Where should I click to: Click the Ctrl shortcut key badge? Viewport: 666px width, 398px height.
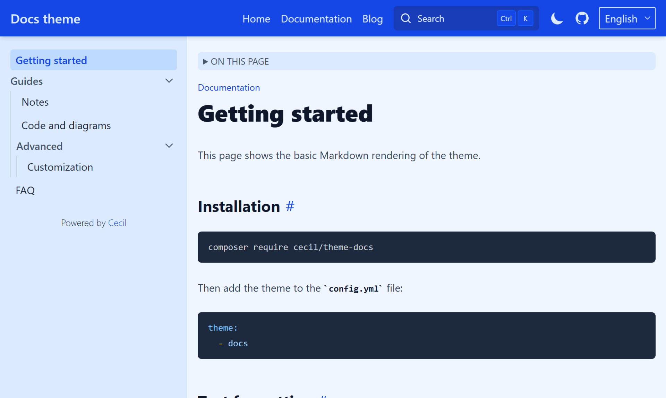coord(506,18)
